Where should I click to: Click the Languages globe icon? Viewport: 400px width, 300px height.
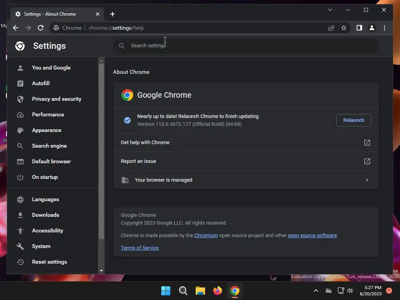tap(20, 199)
